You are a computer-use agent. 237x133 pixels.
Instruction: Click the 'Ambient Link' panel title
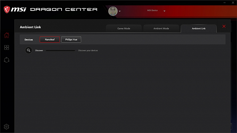pyautogui.click(x=30, y=27)
